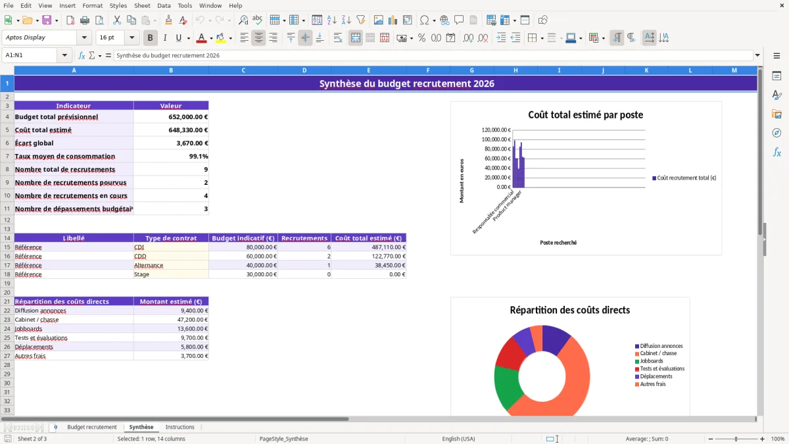Apply AutoFilter to the data
Viewport: 789px width, 444px height.
click(x=360, y=20)
